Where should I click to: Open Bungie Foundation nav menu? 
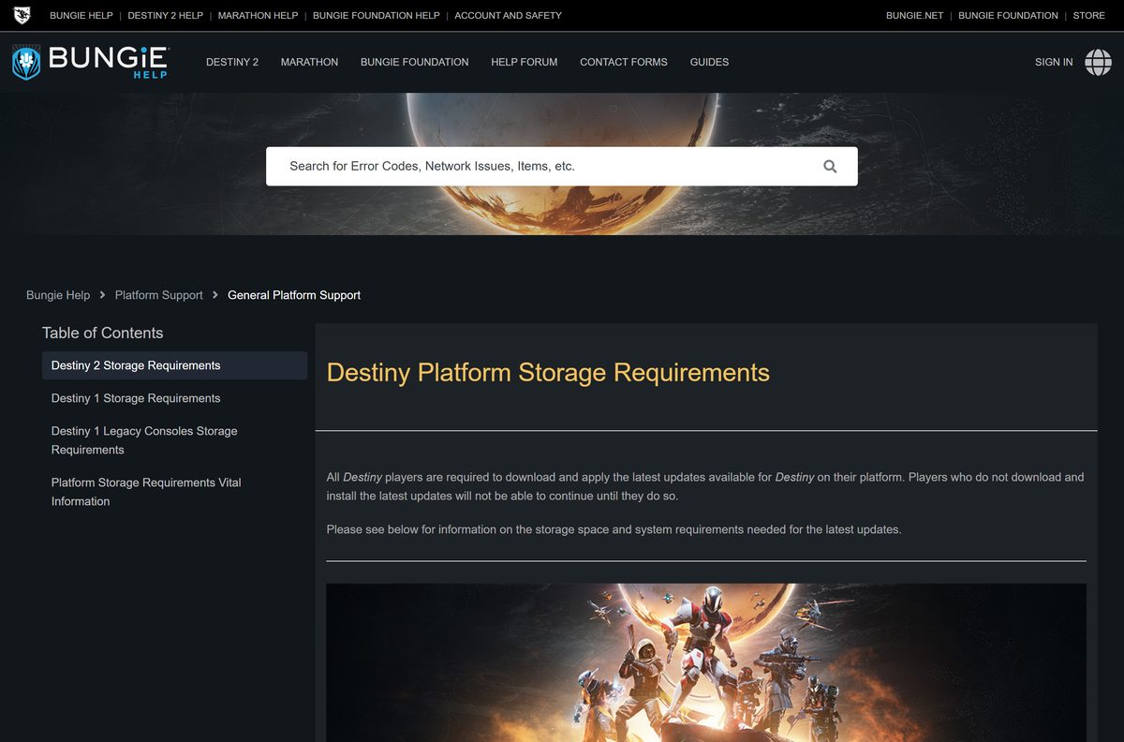tap(415, 62)
